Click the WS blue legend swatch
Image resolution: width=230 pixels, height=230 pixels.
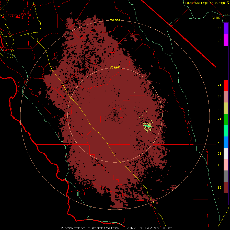tap(226, 142)
